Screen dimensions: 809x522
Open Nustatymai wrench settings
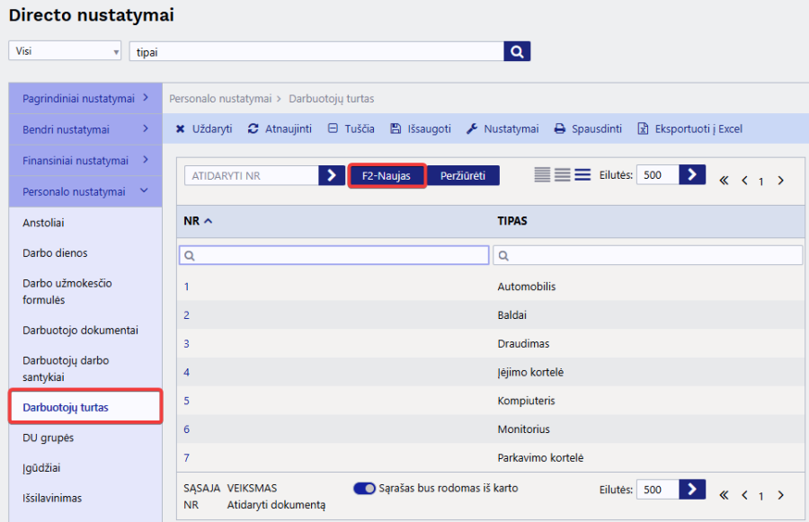tap(502, 129)
